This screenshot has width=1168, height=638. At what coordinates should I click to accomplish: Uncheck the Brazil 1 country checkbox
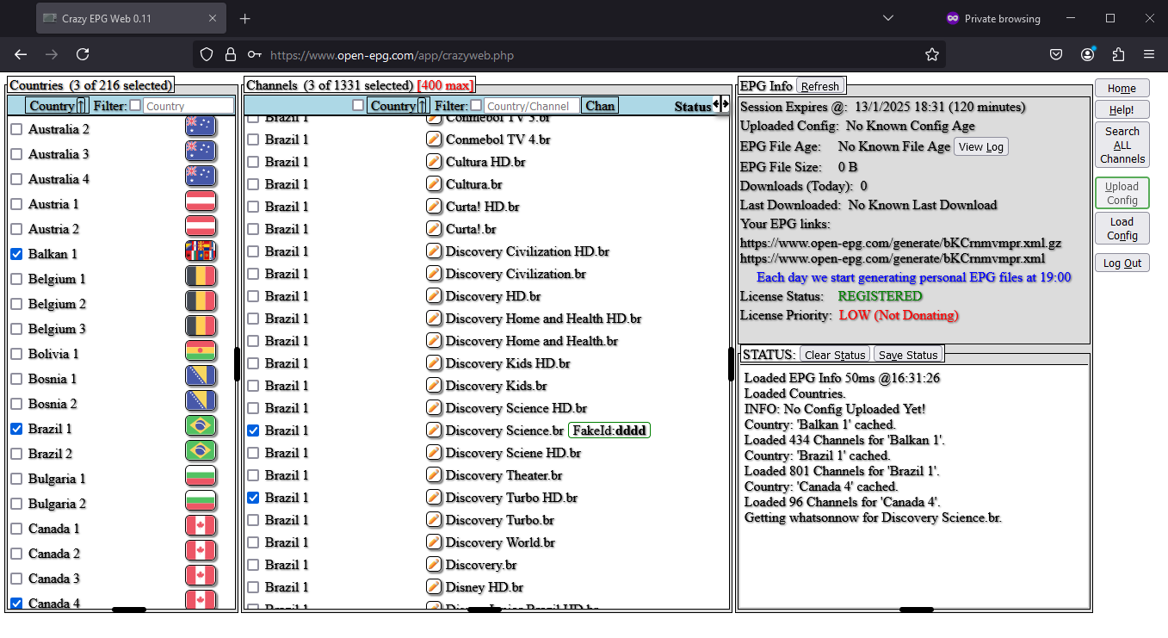tap(16, 429)
